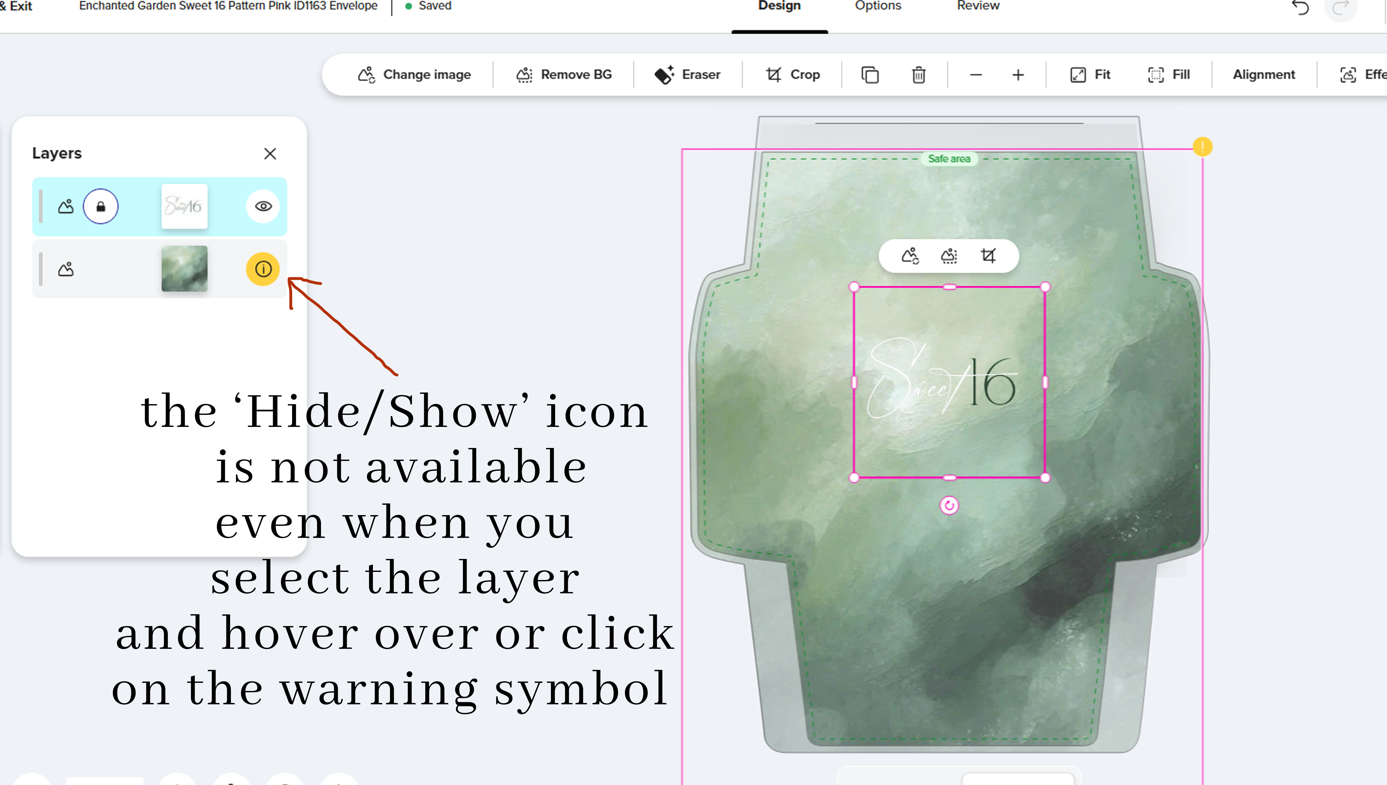Click the bottom-left selection resize handle

(854, 478)
